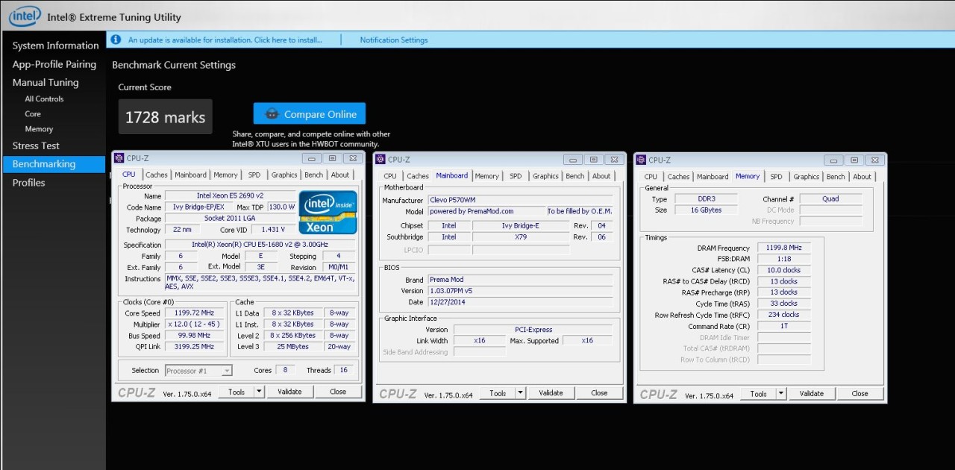Open Bench tab in CPU-Z memory window

(836, 177)
